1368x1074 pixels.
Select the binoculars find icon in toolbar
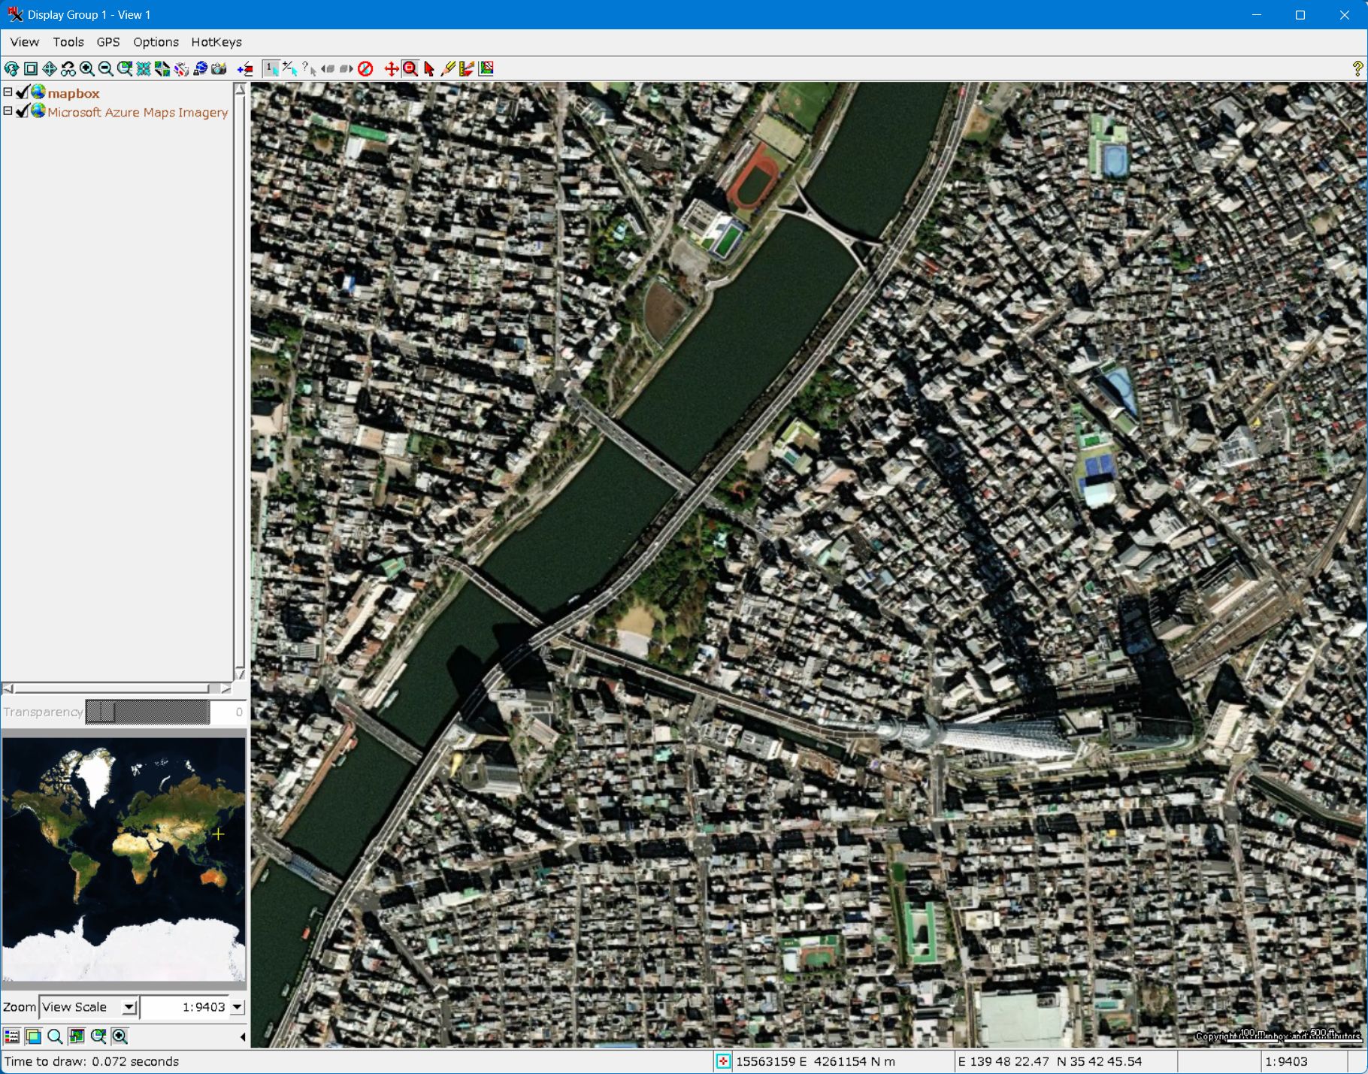(x=68, y=69)
